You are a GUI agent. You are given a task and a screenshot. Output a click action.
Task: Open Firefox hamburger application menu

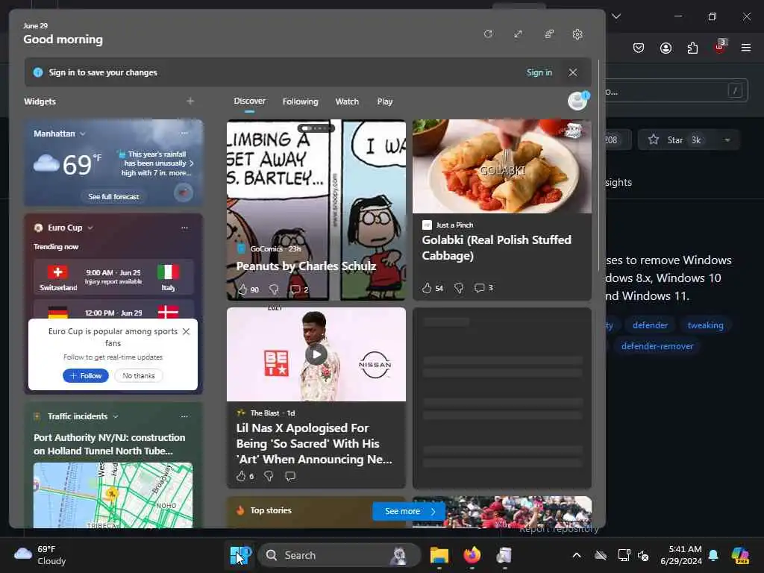click(746, 48)
